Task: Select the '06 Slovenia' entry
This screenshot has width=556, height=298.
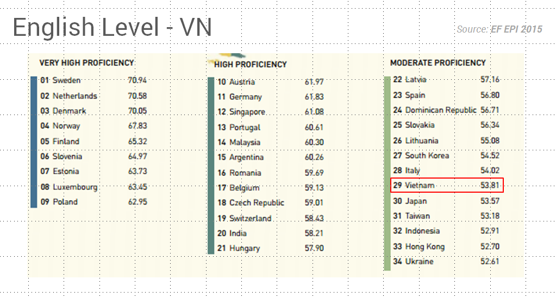Action: [x=61, y=156]
